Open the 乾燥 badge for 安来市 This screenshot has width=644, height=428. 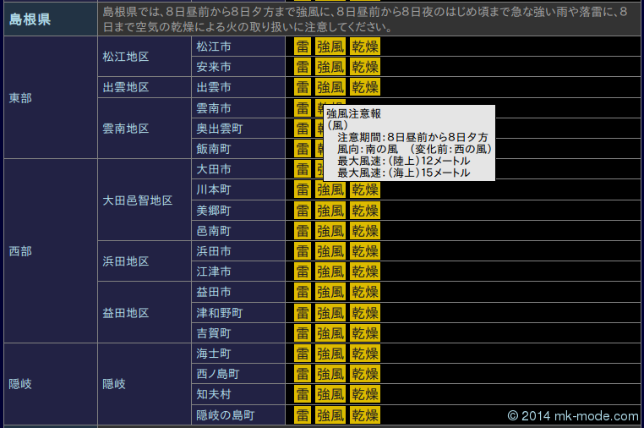tap(365, 67)
